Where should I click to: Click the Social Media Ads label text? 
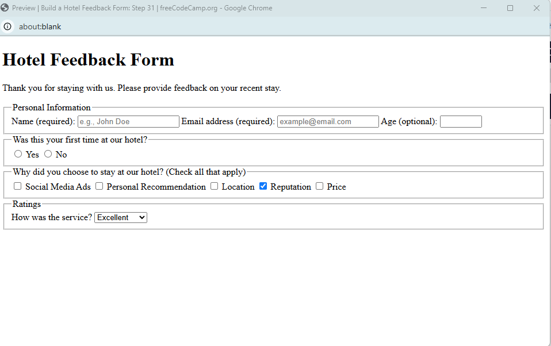(58, 187)
